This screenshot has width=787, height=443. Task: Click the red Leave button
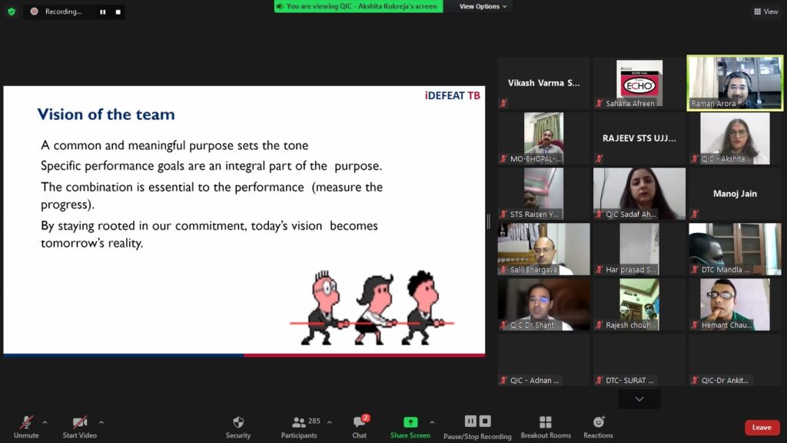(762, 428)
